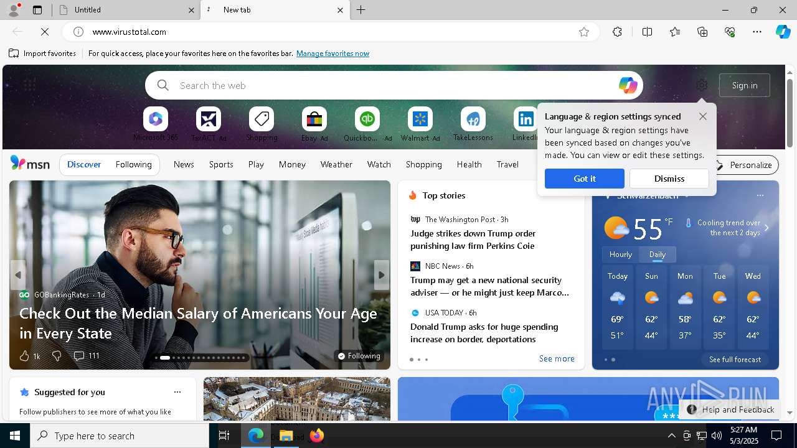This screenshot has width=797, height=448.
Task: Switch weather to Daily view
Action: click(658, 254)
